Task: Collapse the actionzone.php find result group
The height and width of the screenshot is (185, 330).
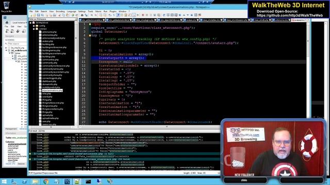Action: pos(30,154)
